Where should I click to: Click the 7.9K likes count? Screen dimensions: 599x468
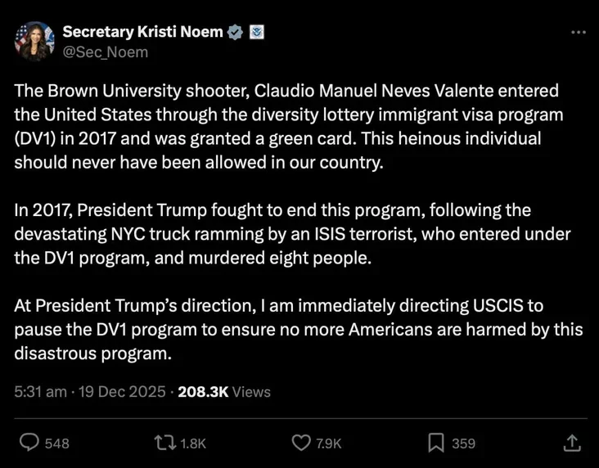tap(327, 443)
